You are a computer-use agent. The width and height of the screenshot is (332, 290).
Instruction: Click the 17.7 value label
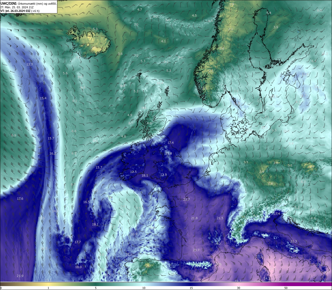78,242
